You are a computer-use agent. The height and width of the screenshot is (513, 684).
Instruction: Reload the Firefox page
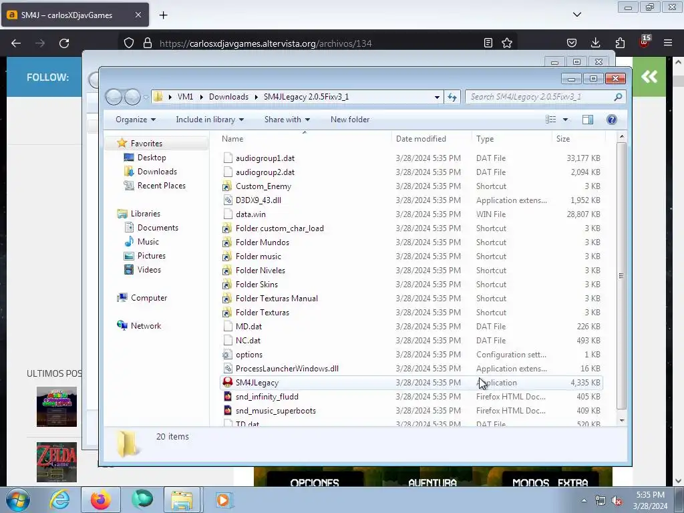64,43
